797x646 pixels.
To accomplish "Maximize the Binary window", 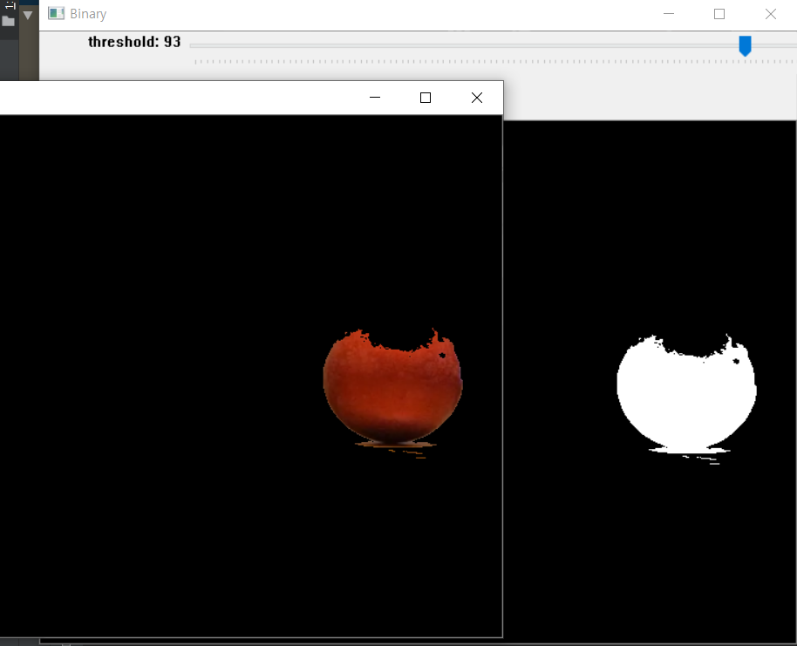I will point(719,14).
